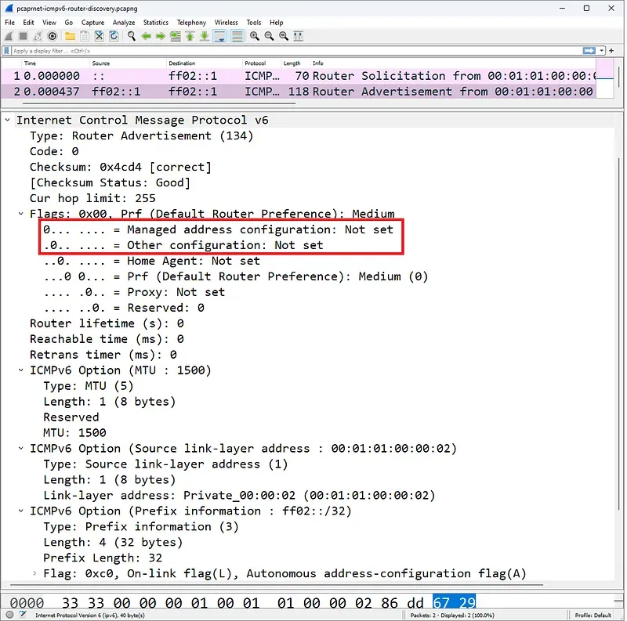Collapse the Flags 0x00 subtree
627x621 pixels.
(x=21, y=214)
